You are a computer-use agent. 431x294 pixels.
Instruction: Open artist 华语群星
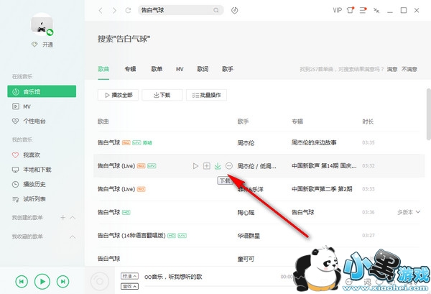[x=249, y=236]
